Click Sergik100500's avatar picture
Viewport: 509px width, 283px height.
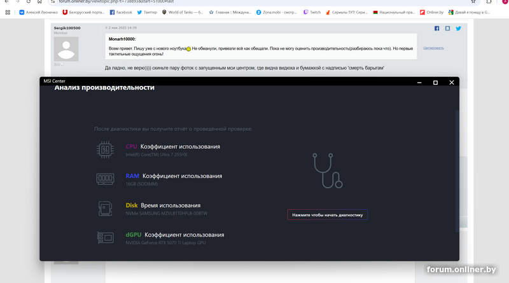click(x=66, y=49)
